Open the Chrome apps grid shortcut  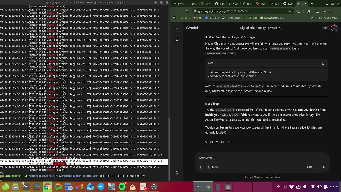coord(174,18)
